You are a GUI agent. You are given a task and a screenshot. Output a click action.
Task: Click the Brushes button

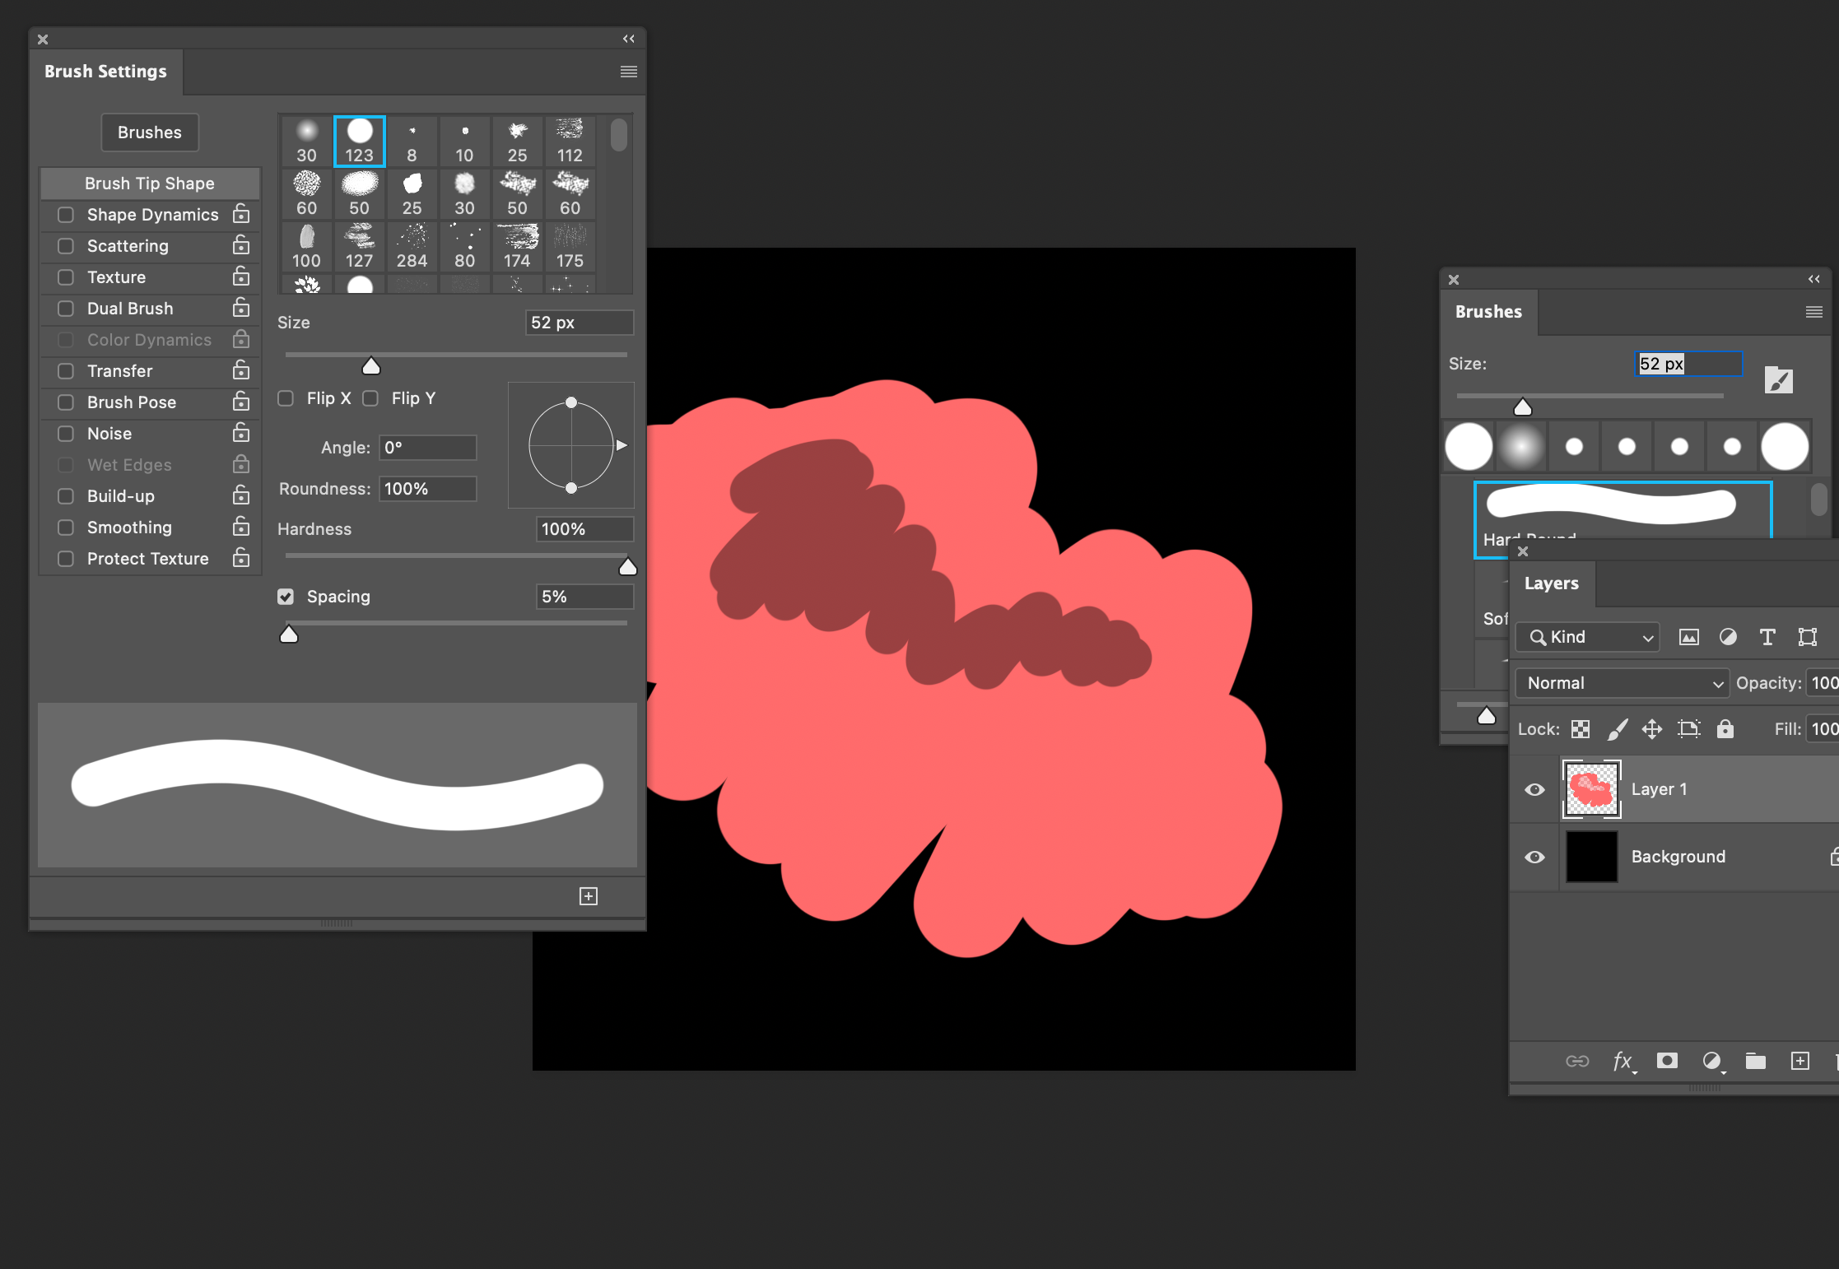pyautogui.click(x=150, y=132)
